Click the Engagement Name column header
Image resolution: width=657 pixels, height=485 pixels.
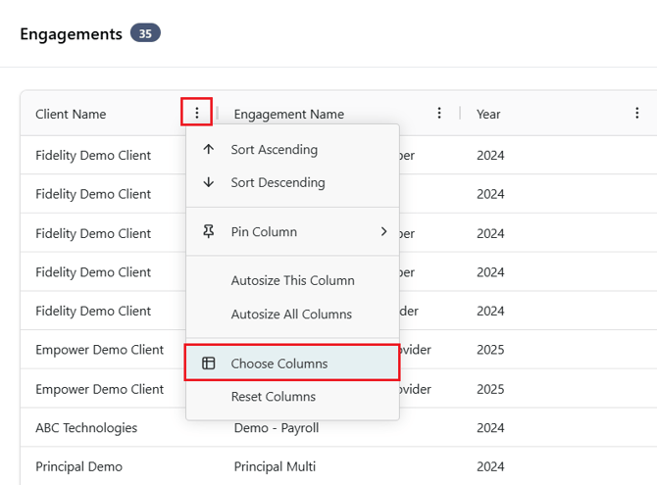(288, 114)
